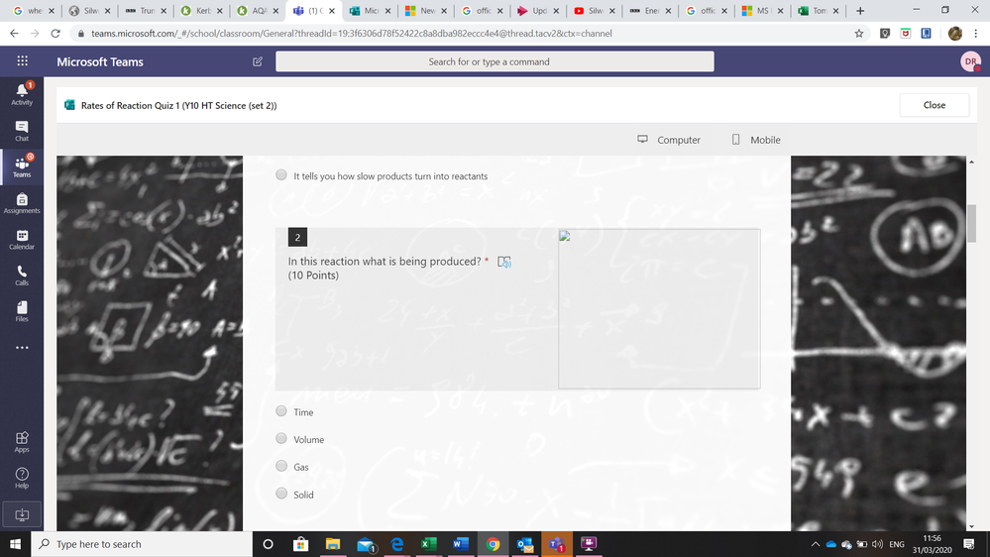This screenshot has width=990, height=557.
Task: Expand more apps via the sidebar ellipsis
Action: coord(22,347)
